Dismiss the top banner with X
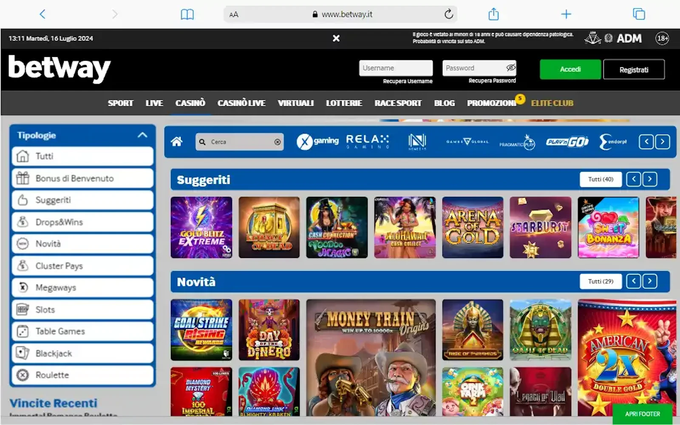 click(336, 38)
